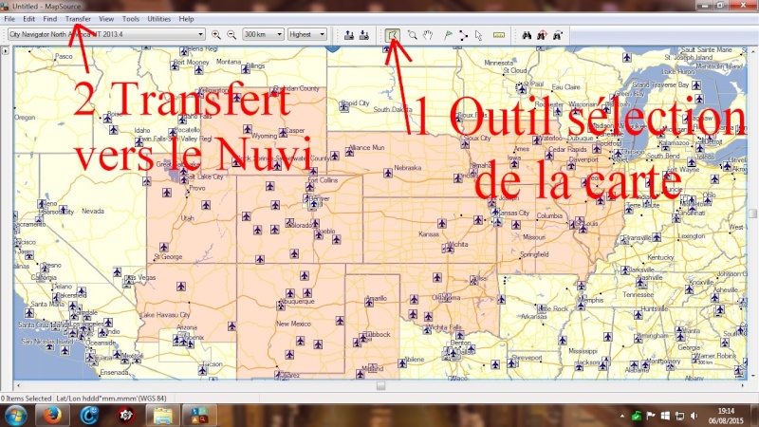Zoom out with the magnifier minus icon
Image resolution: width=759 pixels, height=427 pixels.
click(231, 35)
